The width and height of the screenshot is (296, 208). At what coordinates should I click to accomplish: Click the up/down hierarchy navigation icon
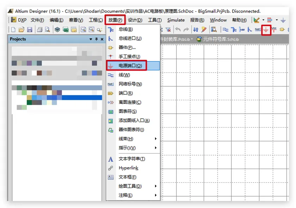tap(196, 30)
